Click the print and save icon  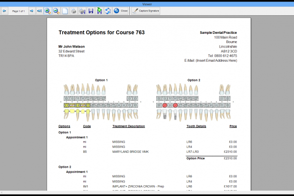(82, 11)
